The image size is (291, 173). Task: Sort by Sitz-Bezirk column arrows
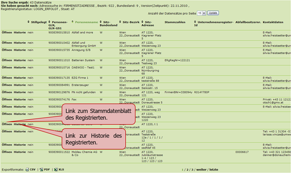(x=120, y=22)
